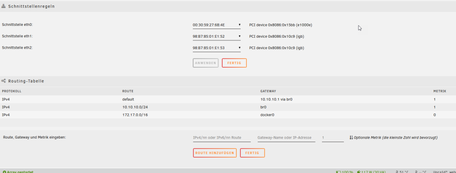
Task: Click the ANWENDEN button
Action: coord(206,63)
